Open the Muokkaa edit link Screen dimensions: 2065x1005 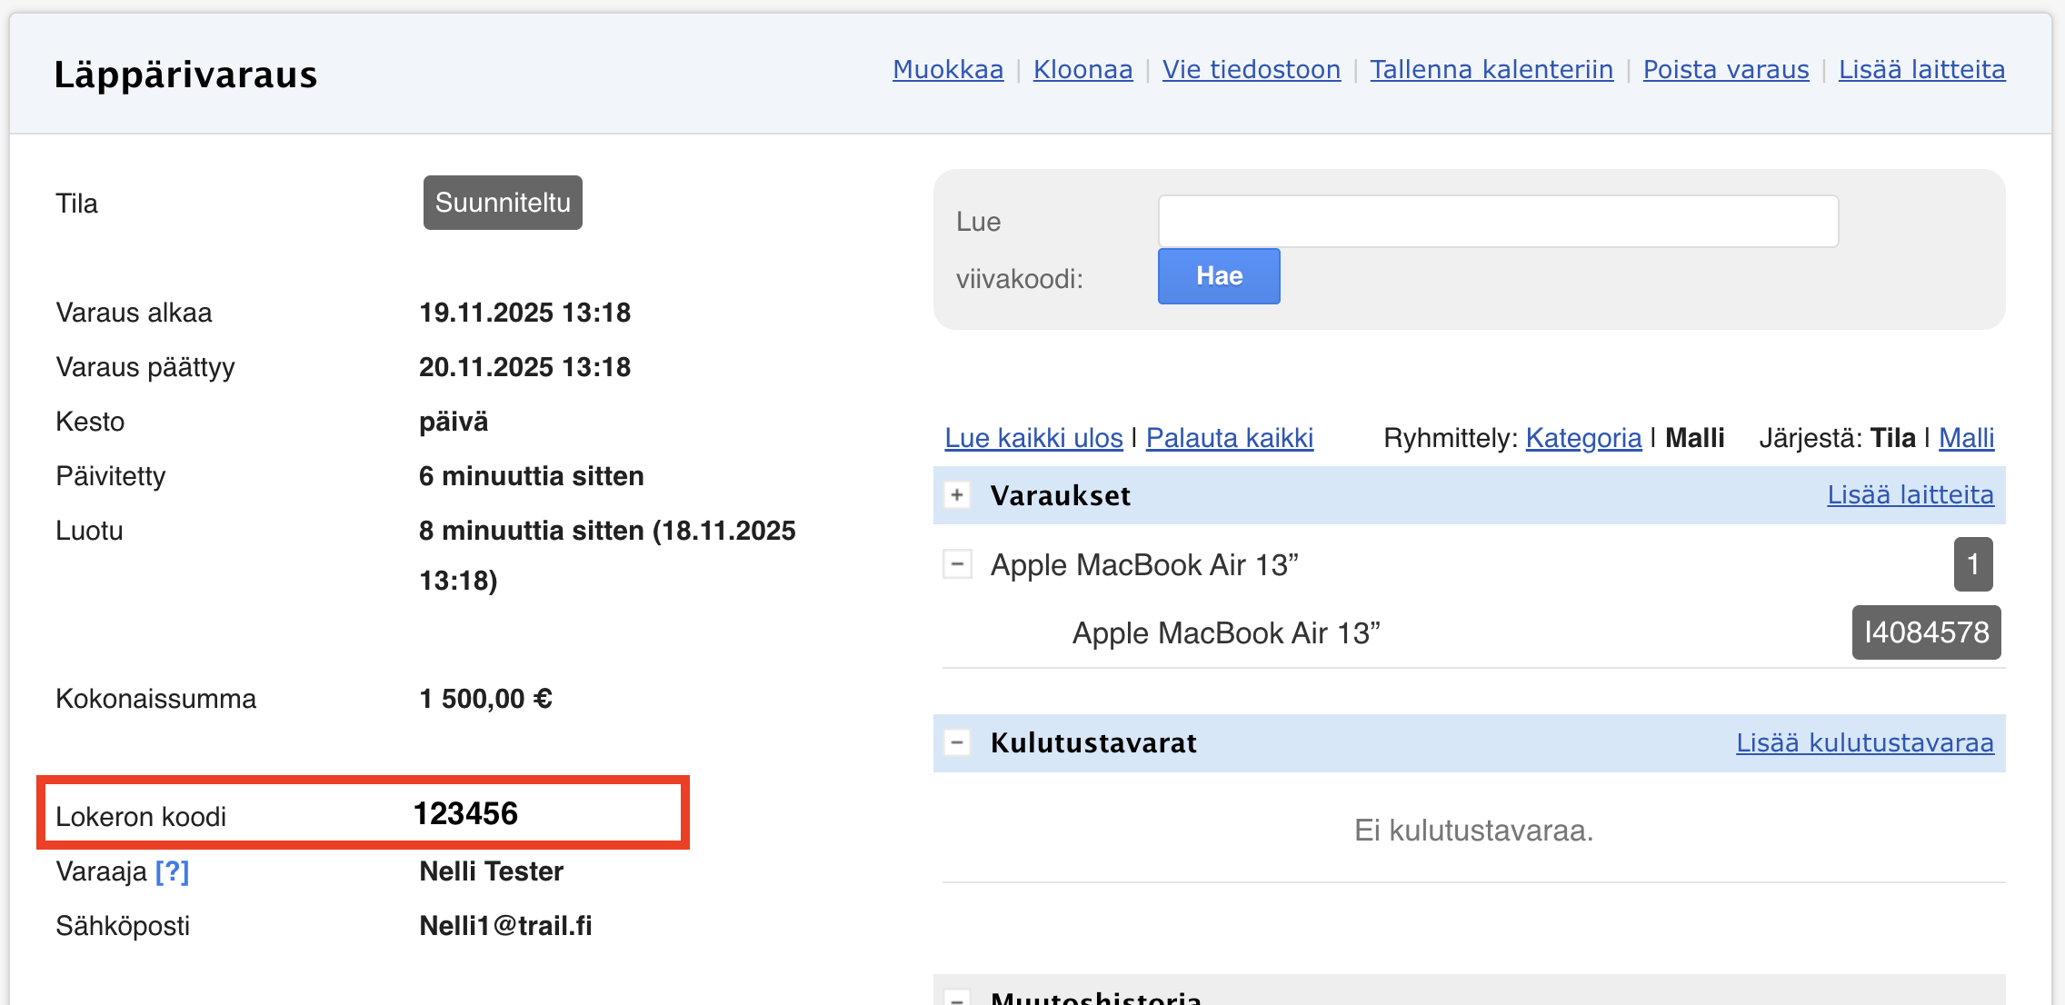[x=948, y=69]
